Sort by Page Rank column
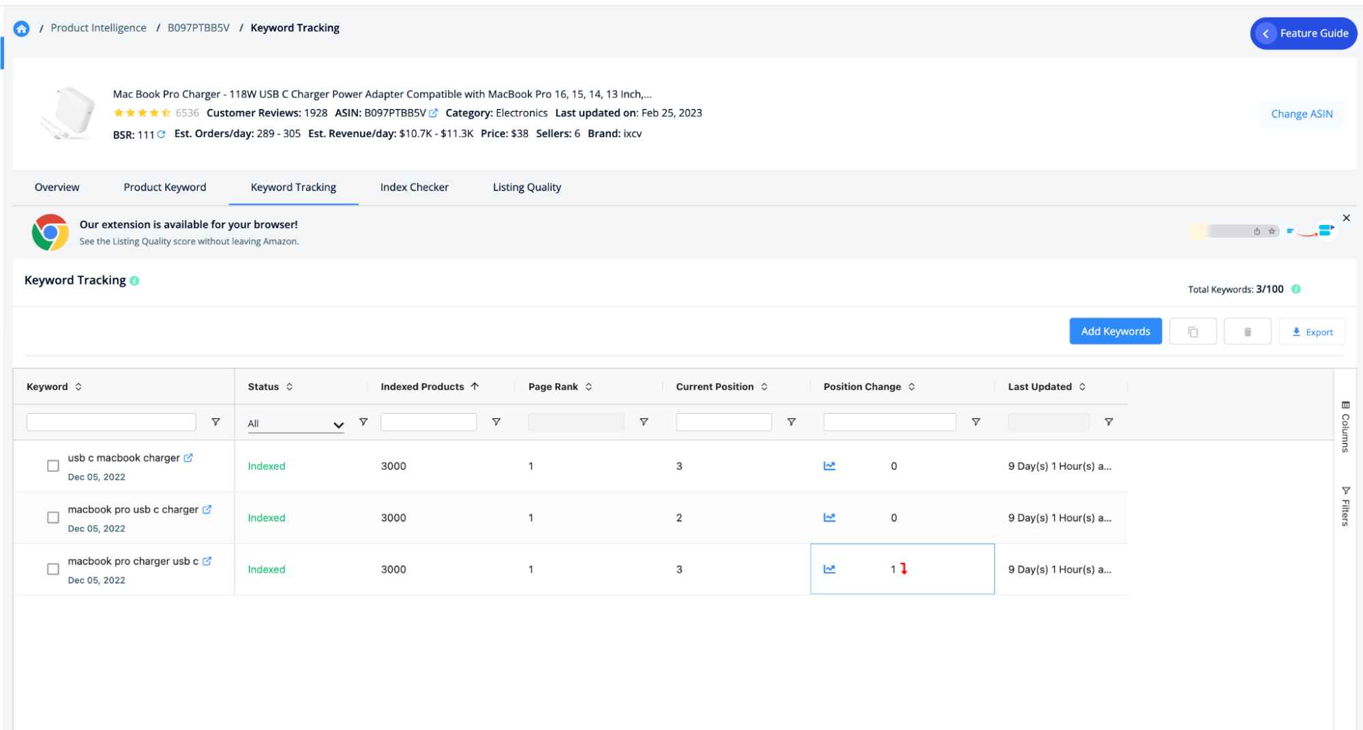Viewport: 1363px width, 730px height. (x=588, y=387)
